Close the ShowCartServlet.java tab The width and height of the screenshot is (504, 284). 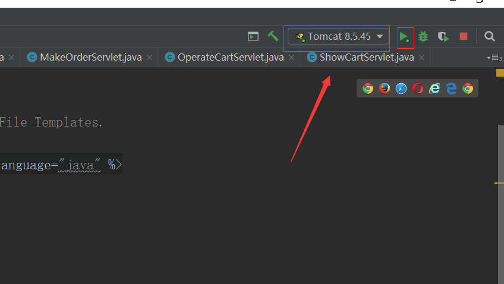(x=422, y=58)
